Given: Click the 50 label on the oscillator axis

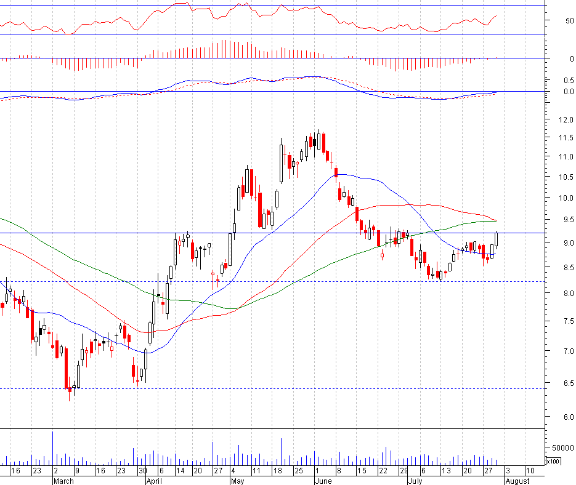Looking at the screenshot, I should click(569, 20).
